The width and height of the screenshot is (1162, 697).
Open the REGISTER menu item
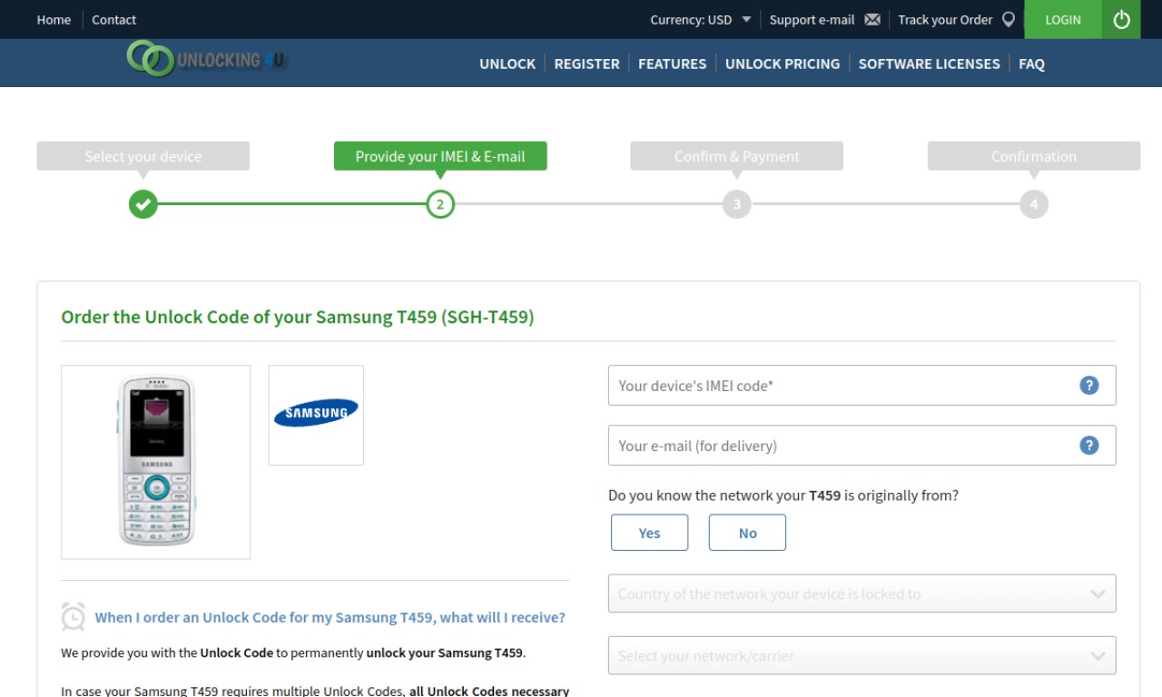[586, 64]
